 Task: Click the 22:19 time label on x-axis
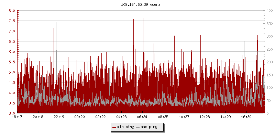tap(59, 117)
